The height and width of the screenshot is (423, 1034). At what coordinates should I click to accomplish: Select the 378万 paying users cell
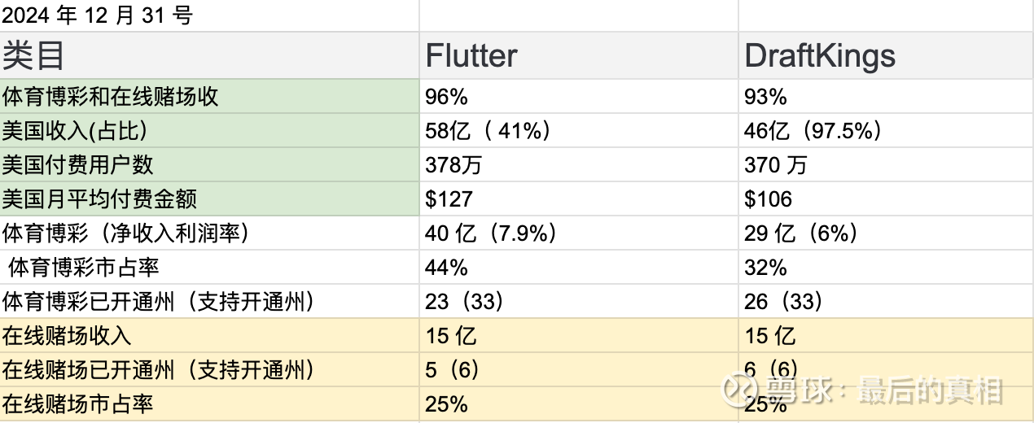coord(579,165)
